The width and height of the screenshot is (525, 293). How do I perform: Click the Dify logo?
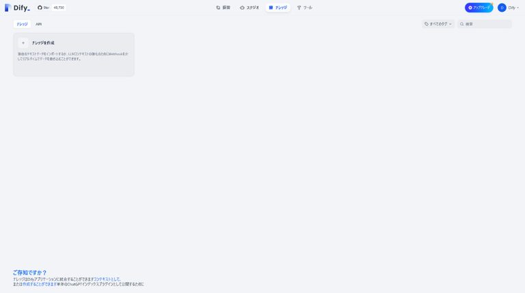pos(17,8)
